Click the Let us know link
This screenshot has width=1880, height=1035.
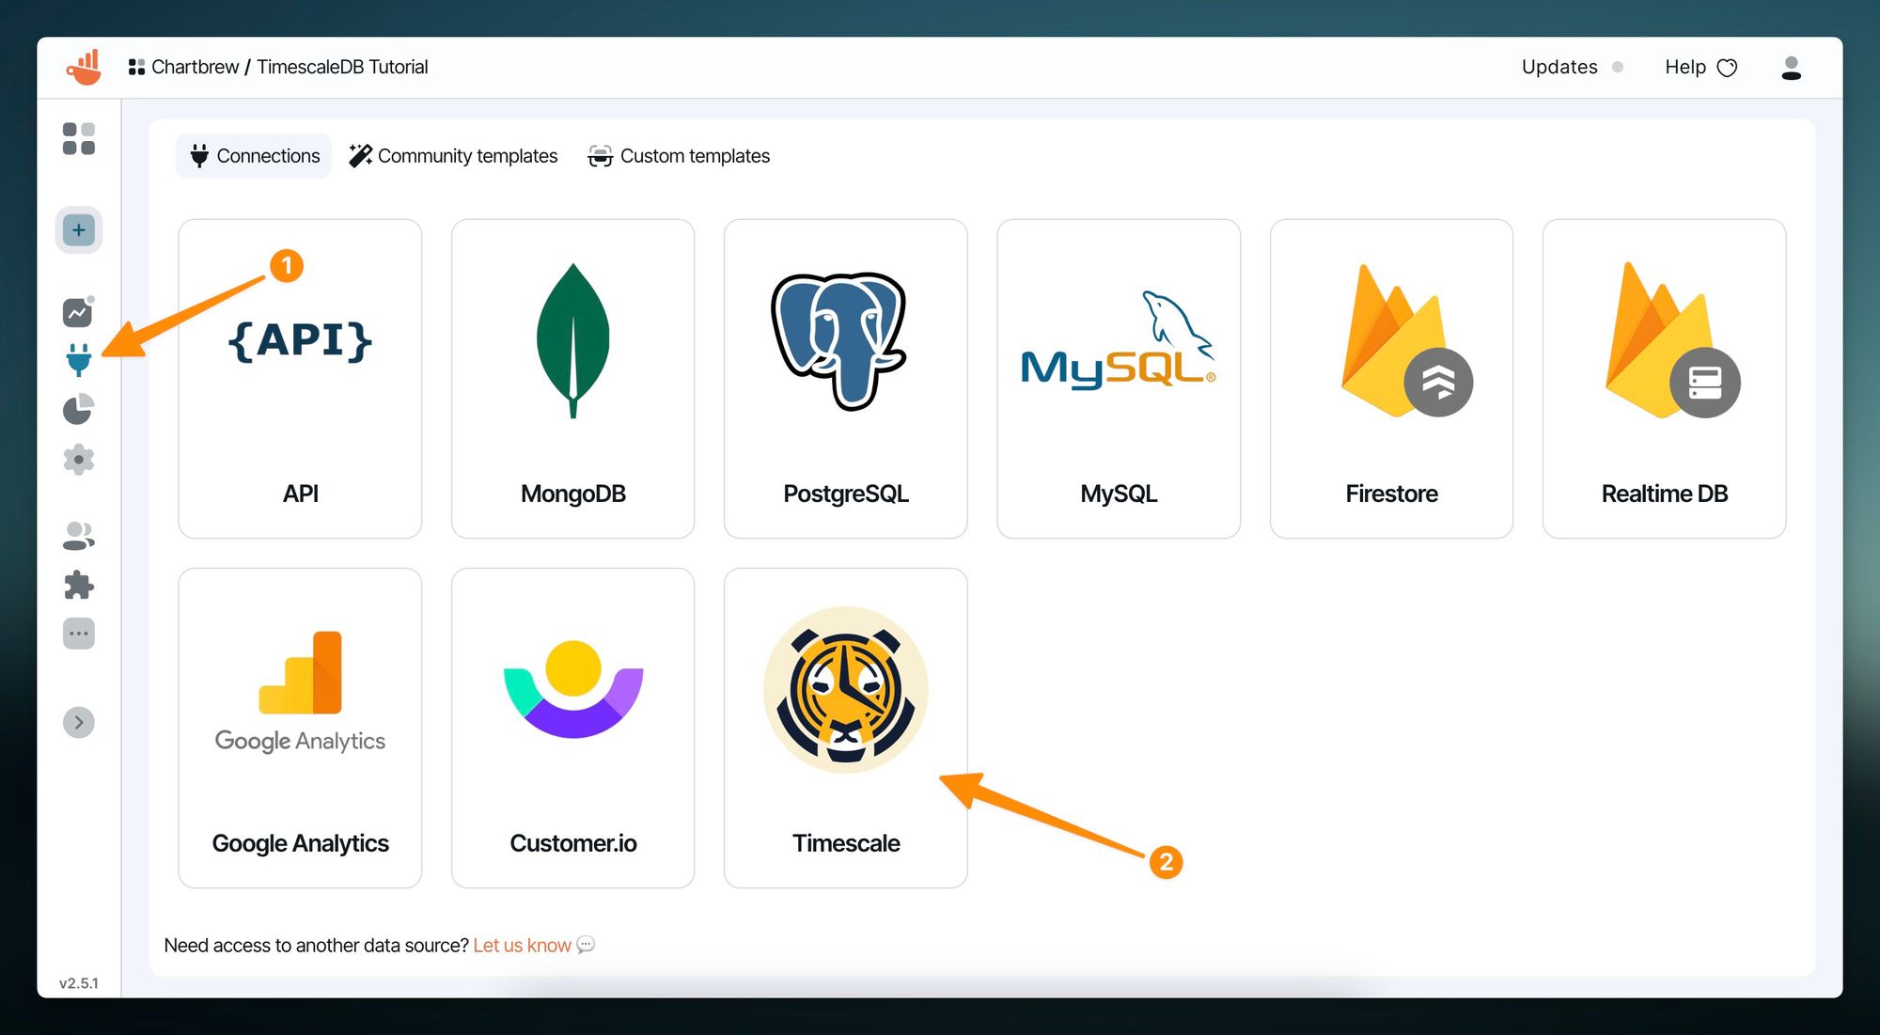pyautogui.click(x=522, y=945)
